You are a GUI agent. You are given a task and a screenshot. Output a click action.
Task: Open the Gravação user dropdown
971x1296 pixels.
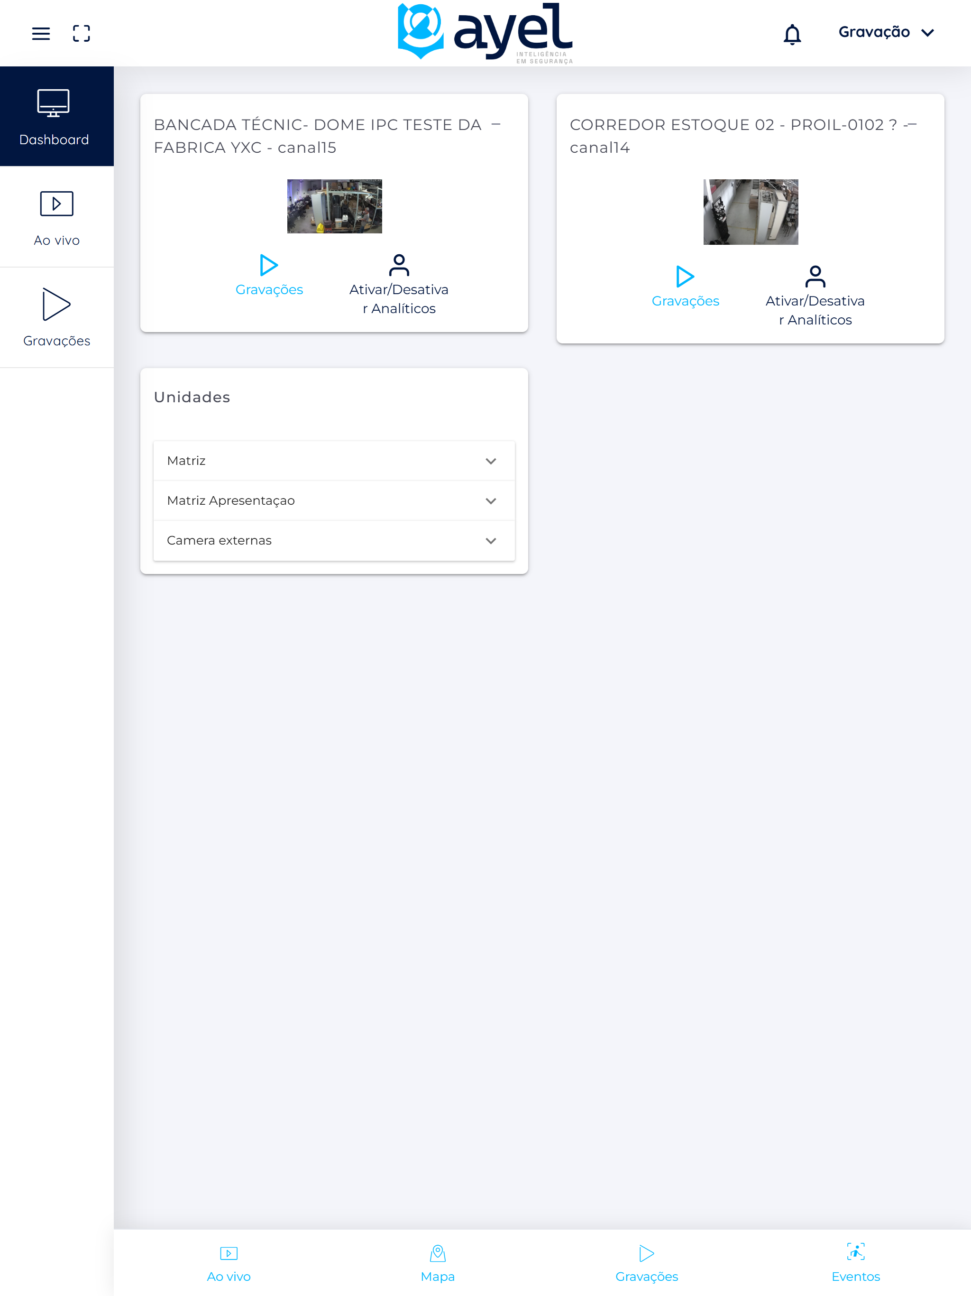tap(886, 32)
